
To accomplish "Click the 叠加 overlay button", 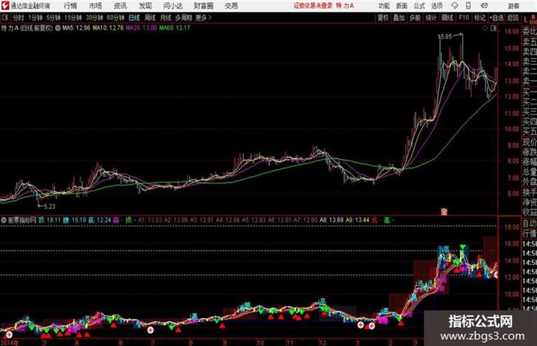I will point(399,18).
